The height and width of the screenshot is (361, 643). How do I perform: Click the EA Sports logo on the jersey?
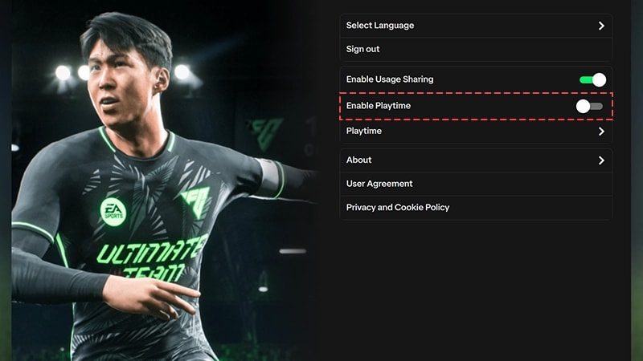(x=113, y=212)
